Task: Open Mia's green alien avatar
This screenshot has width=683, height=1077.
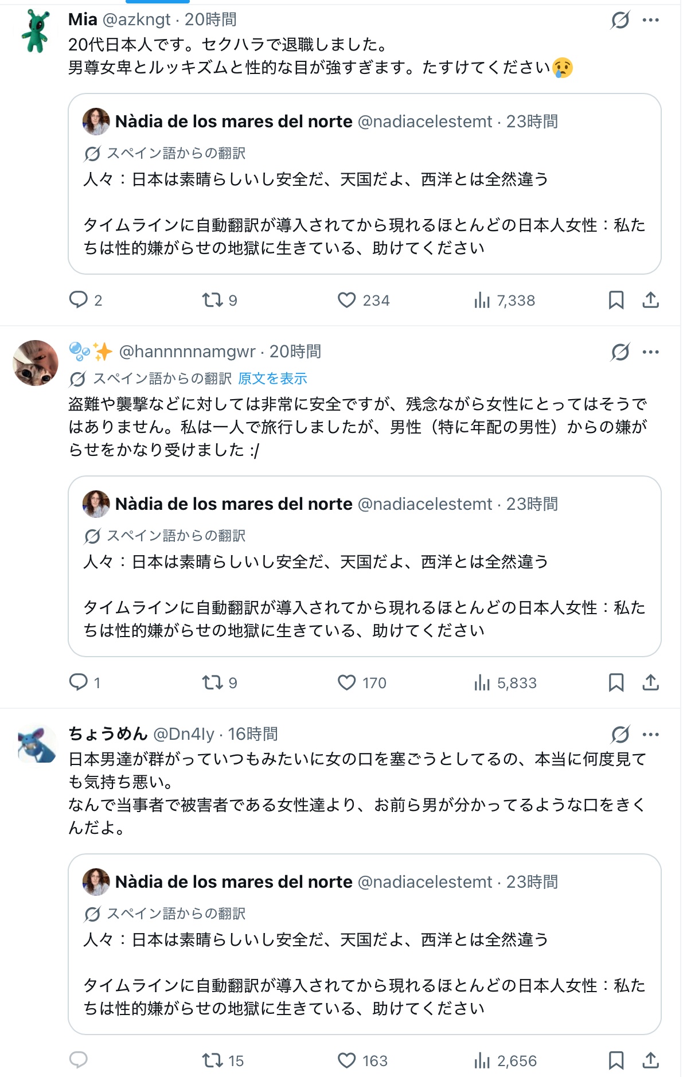Action: pyautogui.click(x=36, y=32)
